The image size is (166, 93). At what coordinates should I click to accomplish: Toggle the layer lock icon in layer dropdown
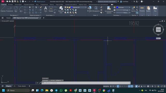(70, 7)
